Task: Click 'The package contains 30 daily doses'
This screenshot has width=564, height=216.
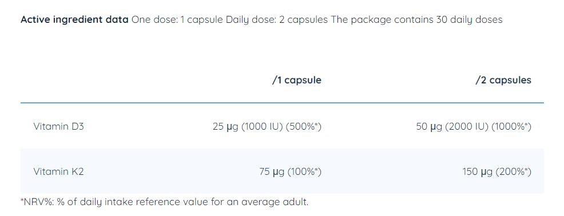Action: (416, 19)
